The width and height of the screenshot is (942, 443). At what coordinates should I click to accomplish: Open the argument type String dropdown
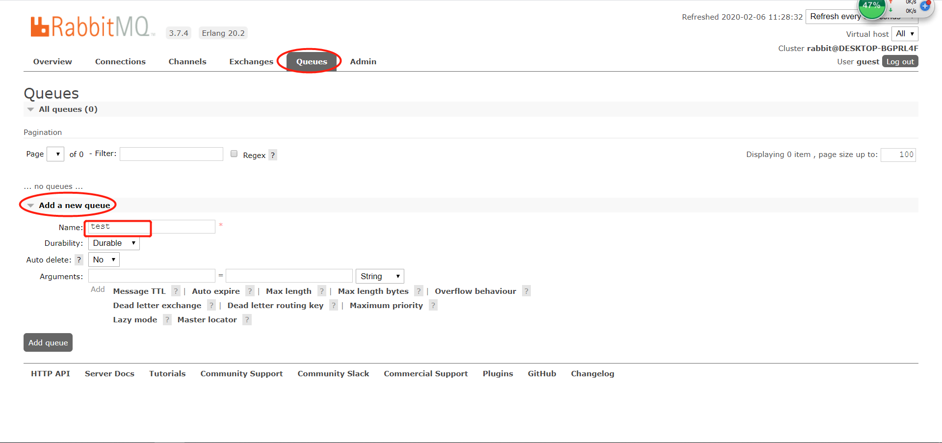380,276
